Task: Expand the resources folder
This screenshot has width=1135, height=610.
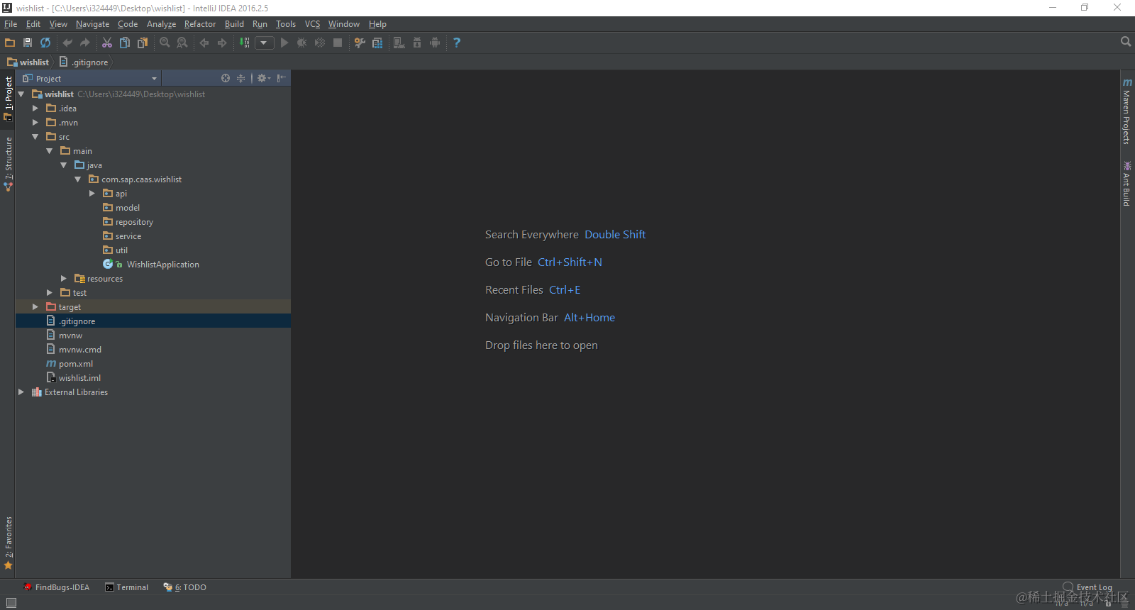Action: pos(64,278)
